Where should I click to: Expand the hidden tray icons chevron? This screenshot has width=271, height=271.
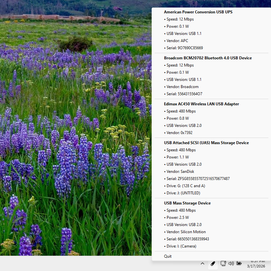click(203, 263)
